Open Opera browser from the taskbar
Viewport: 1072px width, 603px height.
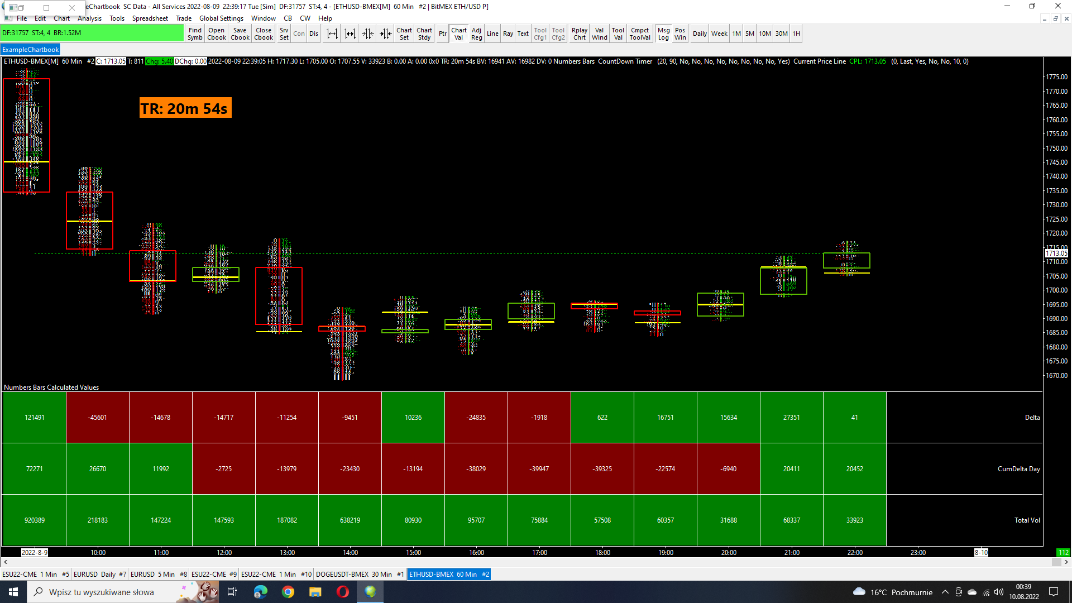click(x=343, y=592)
